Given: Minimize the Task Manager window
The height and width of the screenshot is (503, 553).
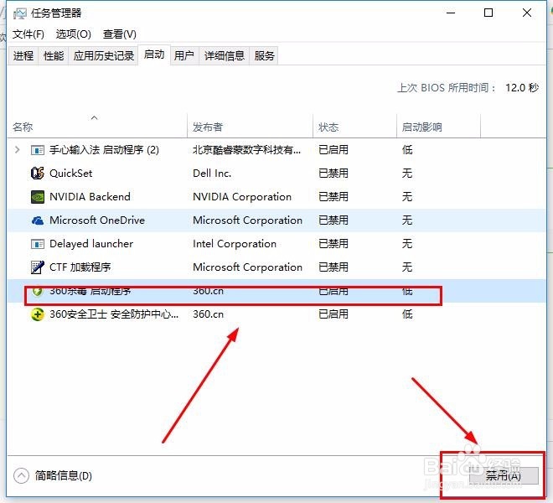Looking at the screenshot, I should (x=451, y=13).
